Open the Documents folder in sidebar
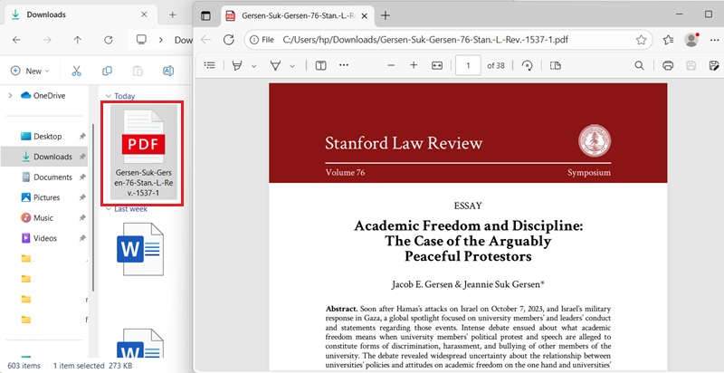724x373 pixels. tap(52, 177)
